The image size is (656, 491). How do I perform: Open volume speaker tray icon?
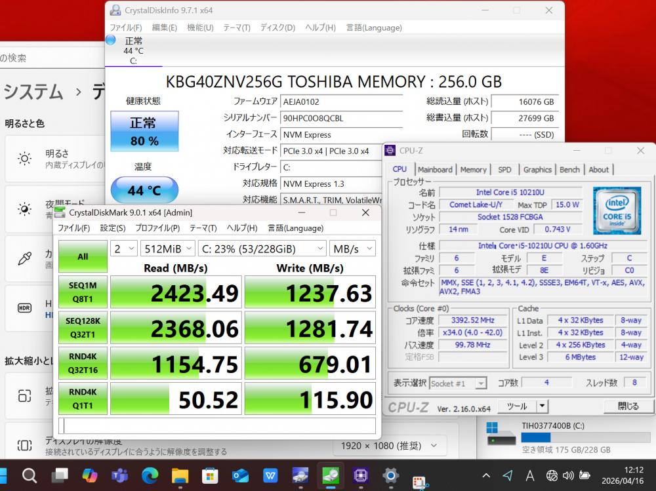pyautogui.click(x=568, y=475)
